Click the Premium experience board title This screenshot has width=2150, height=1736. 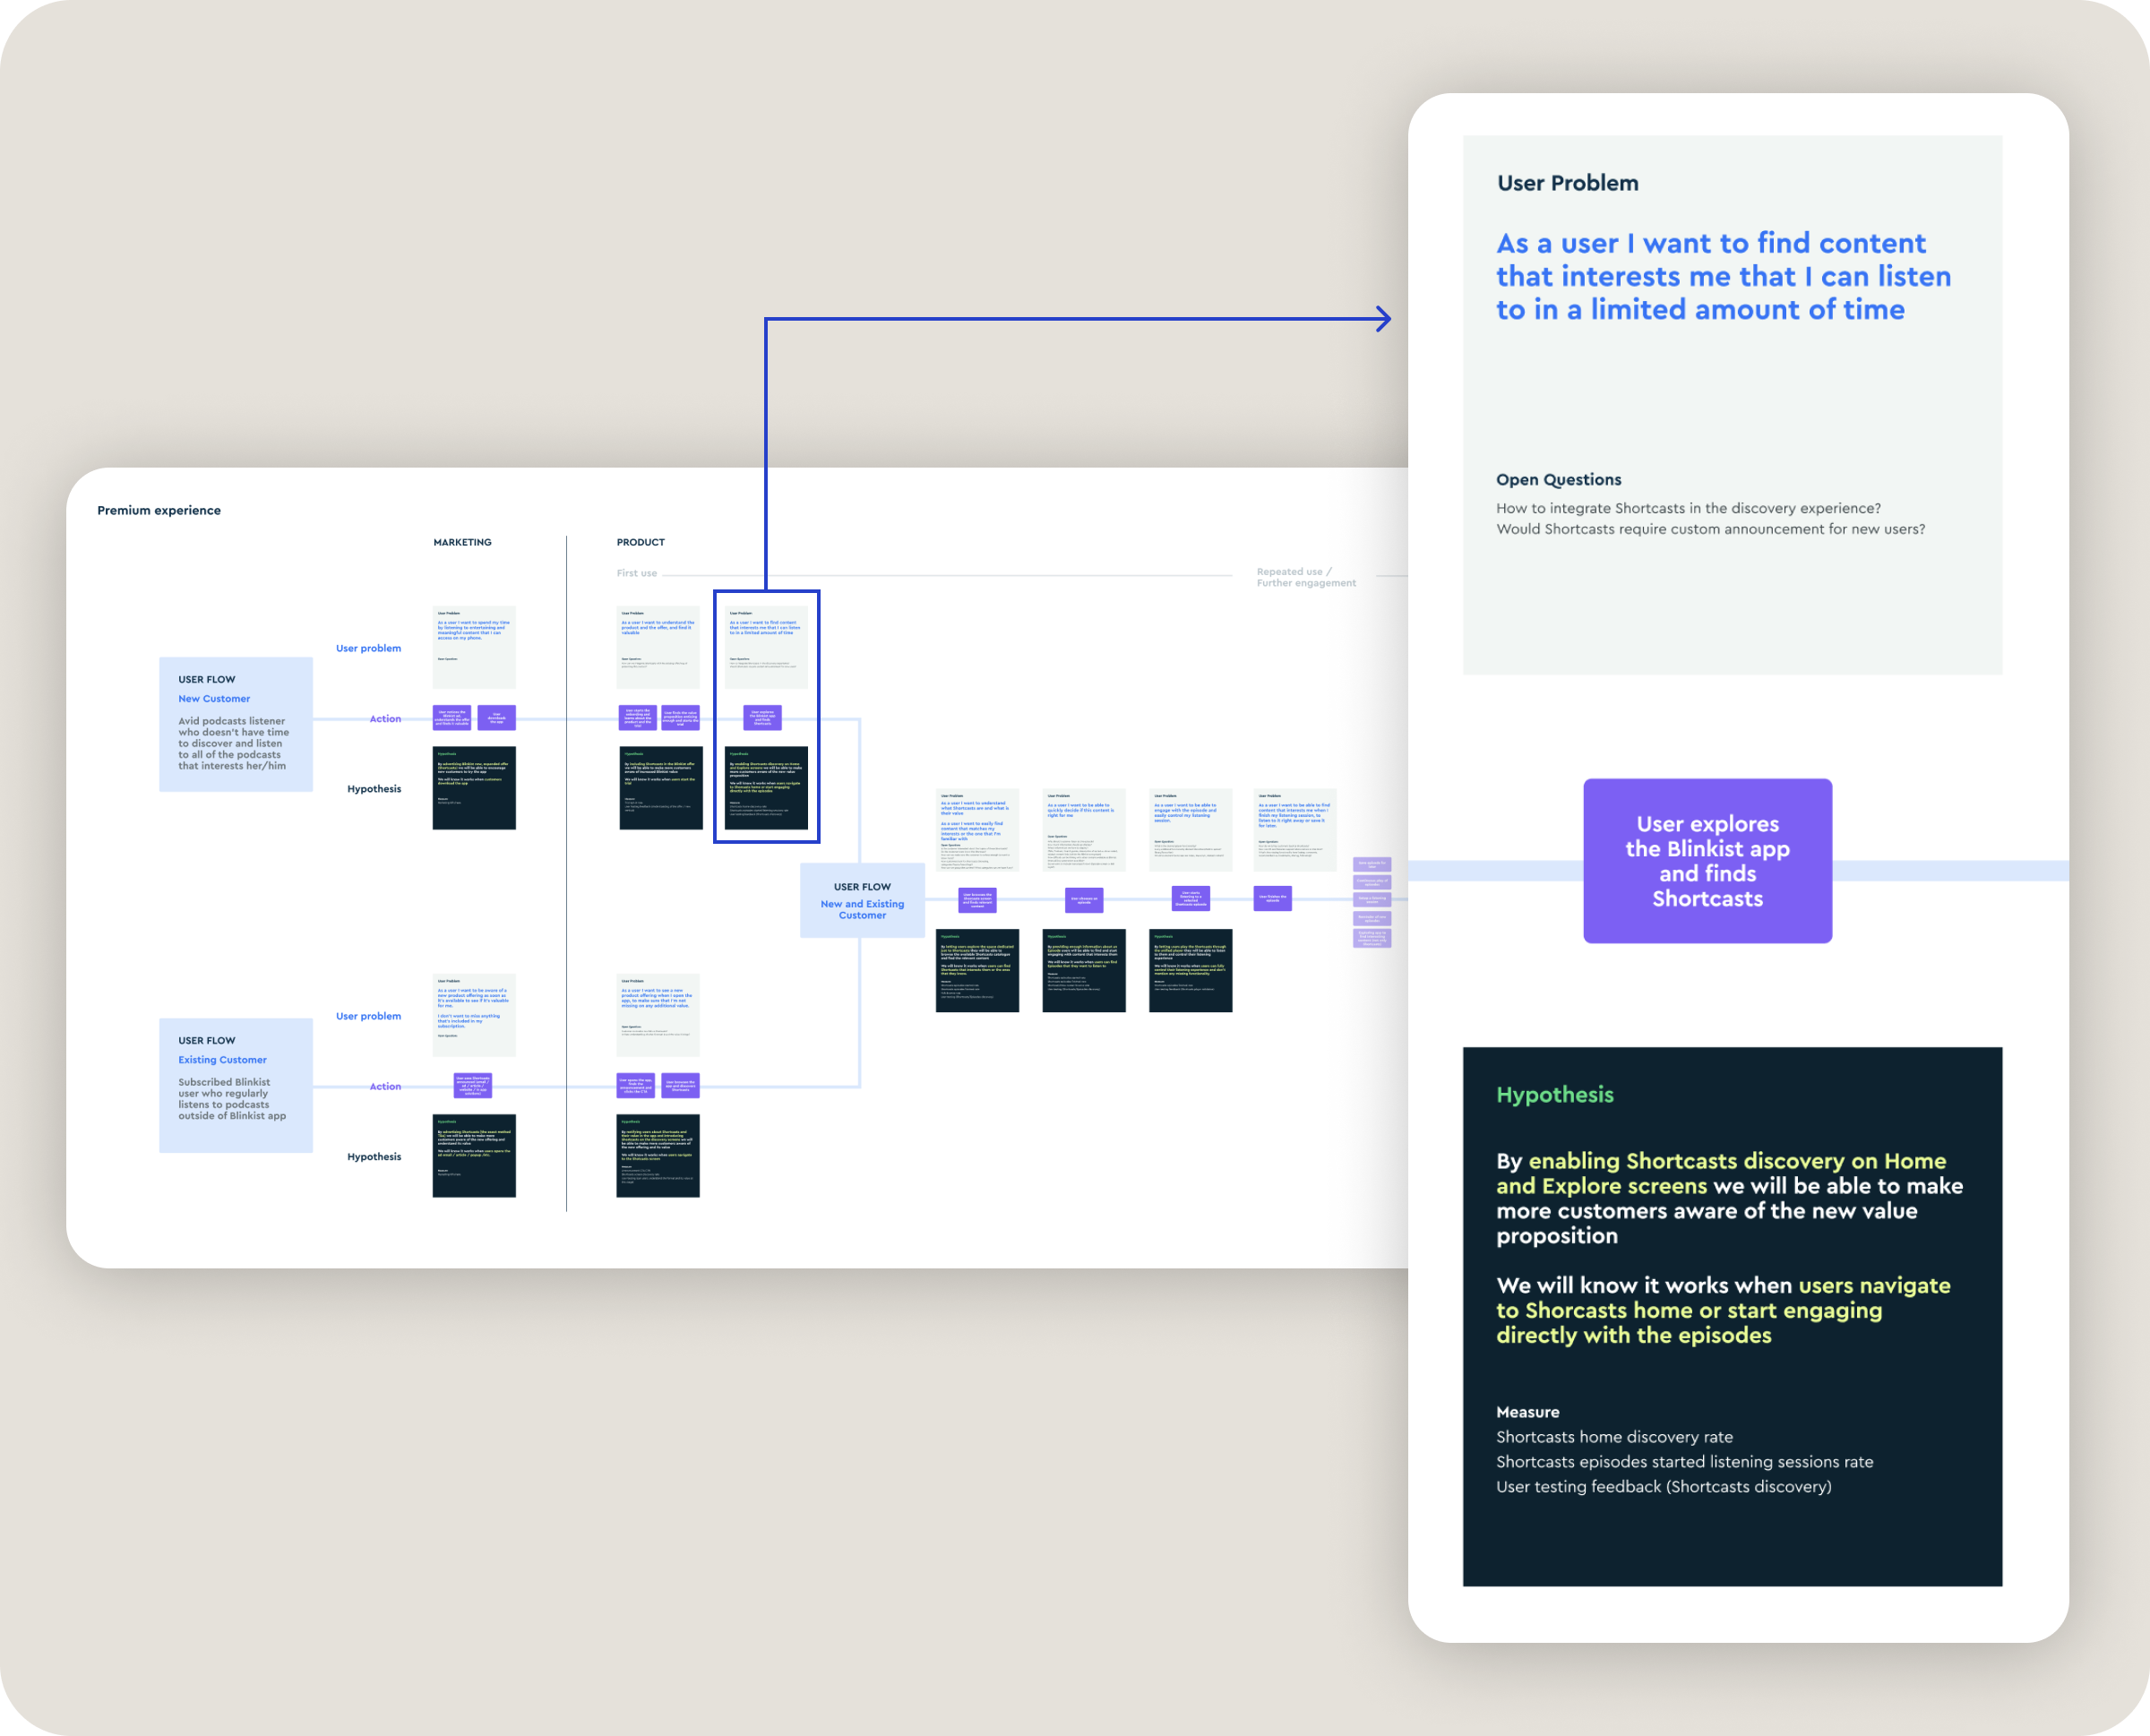pyautogui.click(x=159, y=510)
